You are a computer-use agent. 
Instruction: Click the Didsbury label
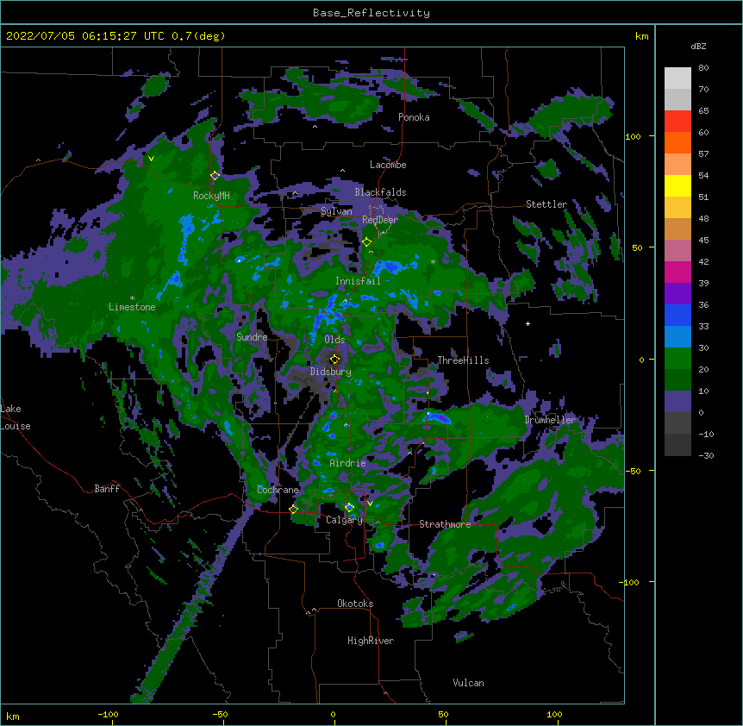click(x=330, y=372)
